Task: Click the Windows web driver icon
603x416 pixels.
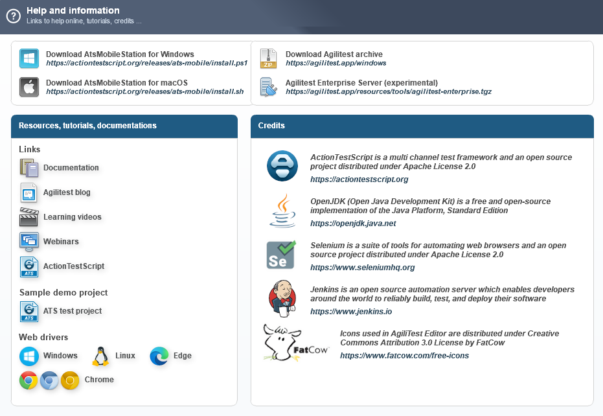Action: 29,356
